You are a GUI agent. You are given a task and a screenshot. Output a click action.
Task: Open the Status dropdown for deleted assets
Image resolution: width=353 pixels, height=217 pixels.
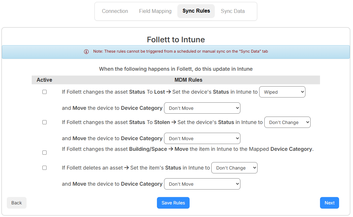[x=234, y=168]
